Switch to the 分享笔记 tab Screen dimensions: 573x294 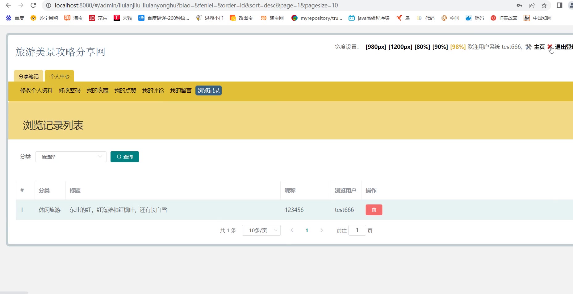(x=29, y=76)
